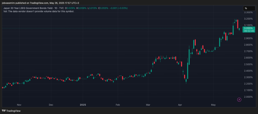Select the latest red candle near 3.200%
The width and height of the screenshot is (258, 114).
coord(237,24)
